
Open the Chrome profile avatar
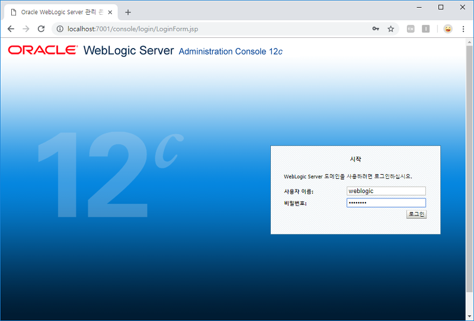(x=448, y=28)
